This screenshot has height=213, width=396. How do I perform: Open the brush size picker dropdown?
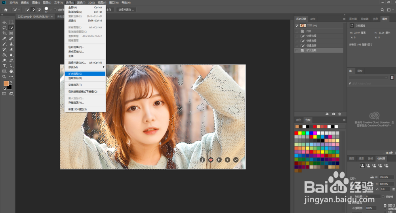(51, 10)
